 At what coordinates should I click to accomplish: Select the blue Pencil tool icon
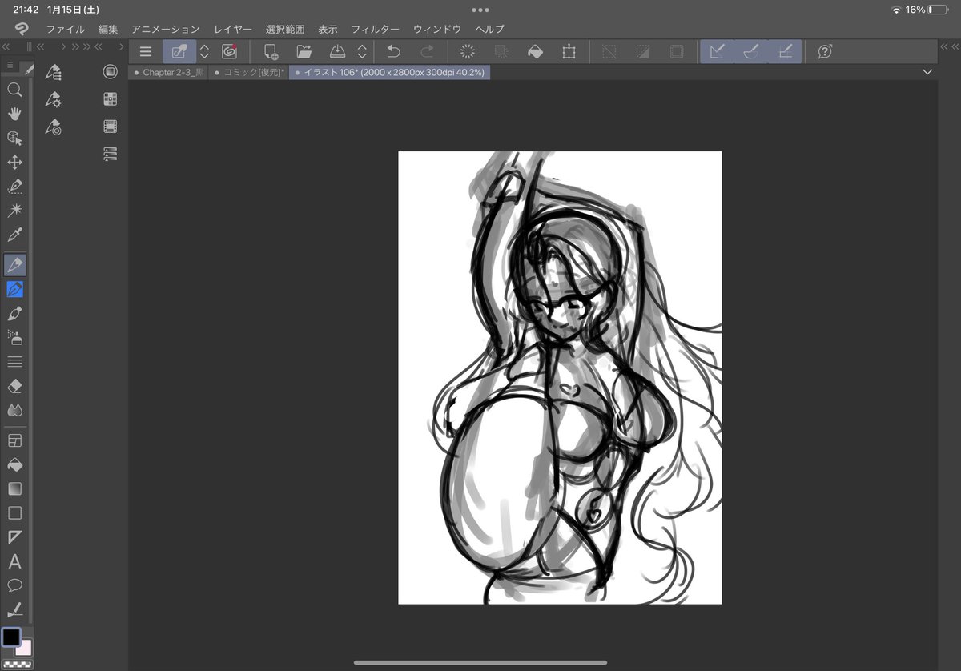tap(14, 288)
